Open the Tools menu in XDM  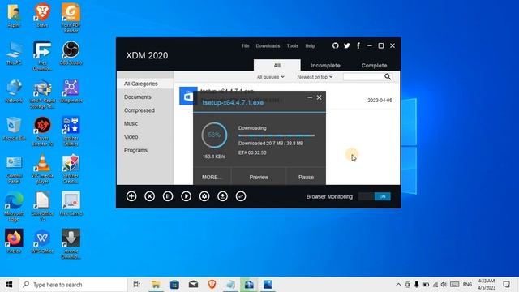[x=293, y=45]
